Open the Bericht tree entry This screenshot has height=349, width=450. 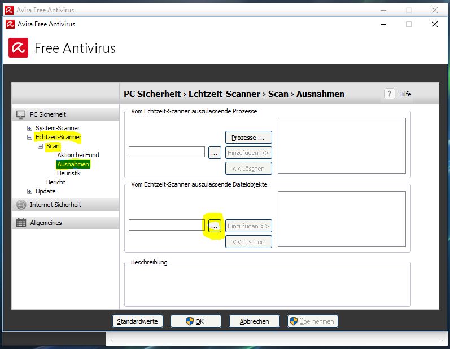click(x=56, y=182)
